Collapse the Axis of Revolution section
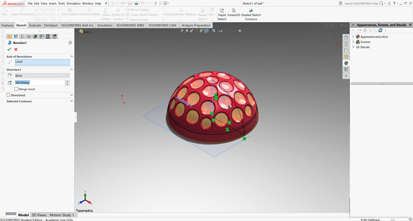 click(x=71, y=56)
